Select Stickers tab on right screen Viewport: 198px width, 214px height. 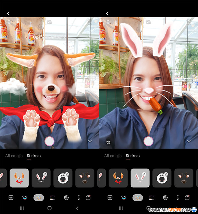click(133, 156)
